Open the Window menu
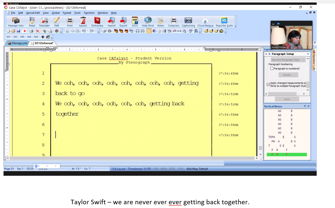The image size is (335, 208). click(103, 13)
